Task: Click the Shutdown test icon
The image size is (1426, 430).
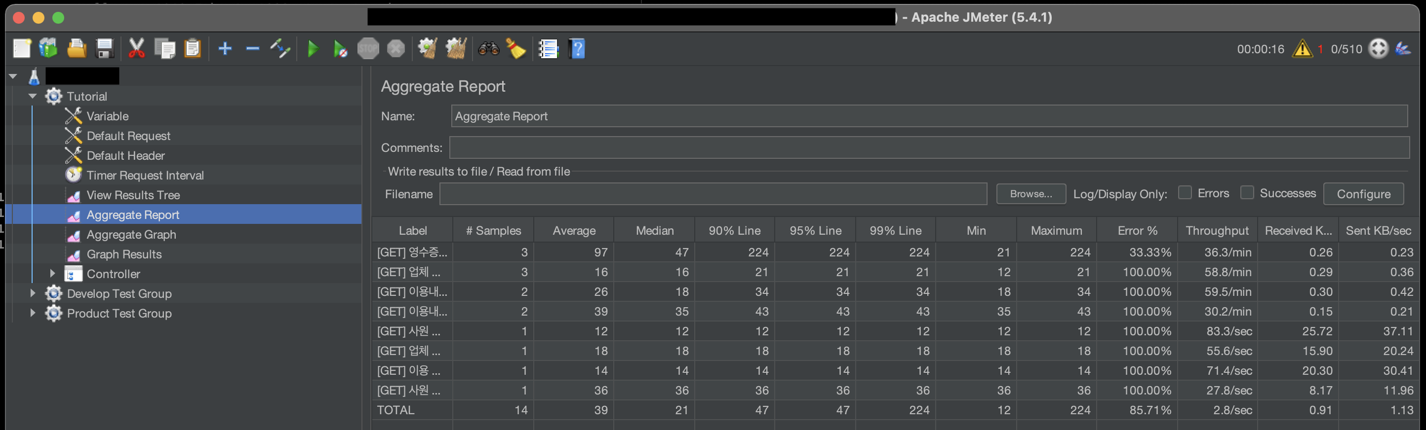Action: click(x=396, y=49)
